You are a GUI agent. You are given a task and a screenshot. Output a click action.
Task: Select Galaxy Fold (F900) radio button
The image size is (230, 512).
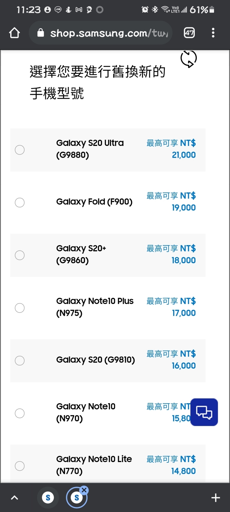coord(20,203)
